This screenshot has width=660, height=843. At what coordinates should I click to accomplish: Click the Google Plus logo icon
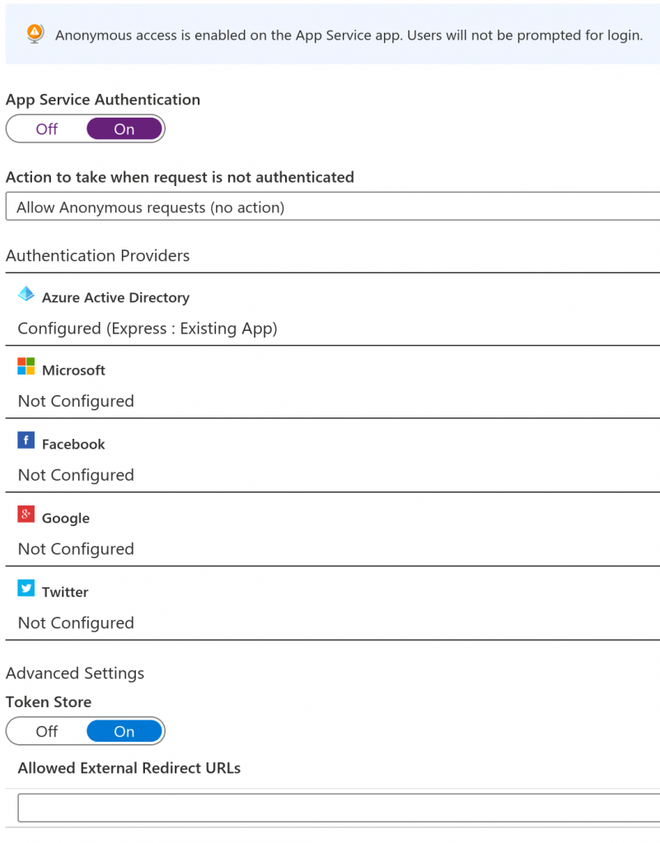pos(26,515)
